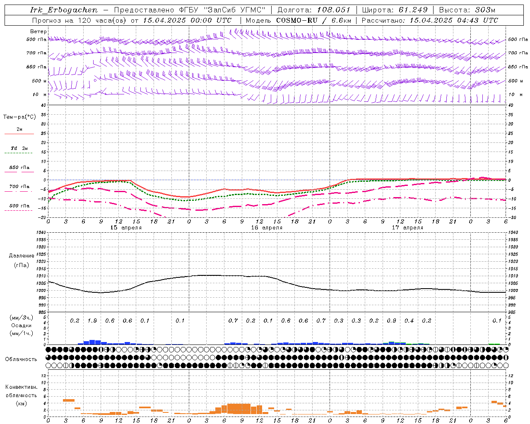Click the '700 гПа' temperature legend entry

tap(19, 186)
